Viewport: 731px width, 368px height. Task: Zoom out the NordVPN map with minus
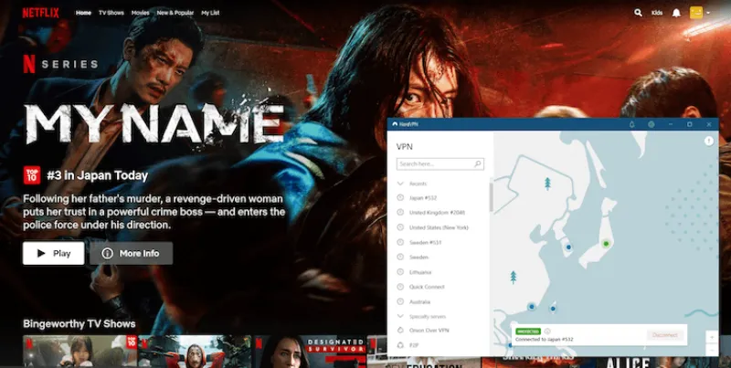pyautogui.click(x=712, y=349)
